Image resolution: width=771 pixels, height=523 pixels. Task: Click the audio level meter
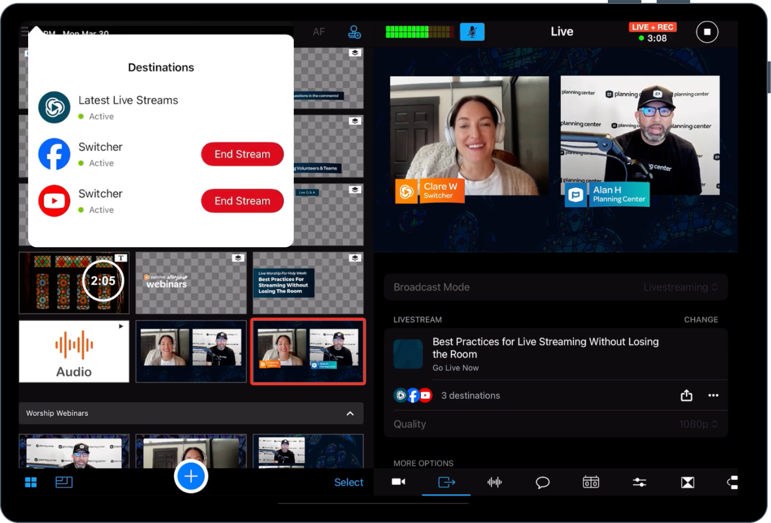point(420,32)
